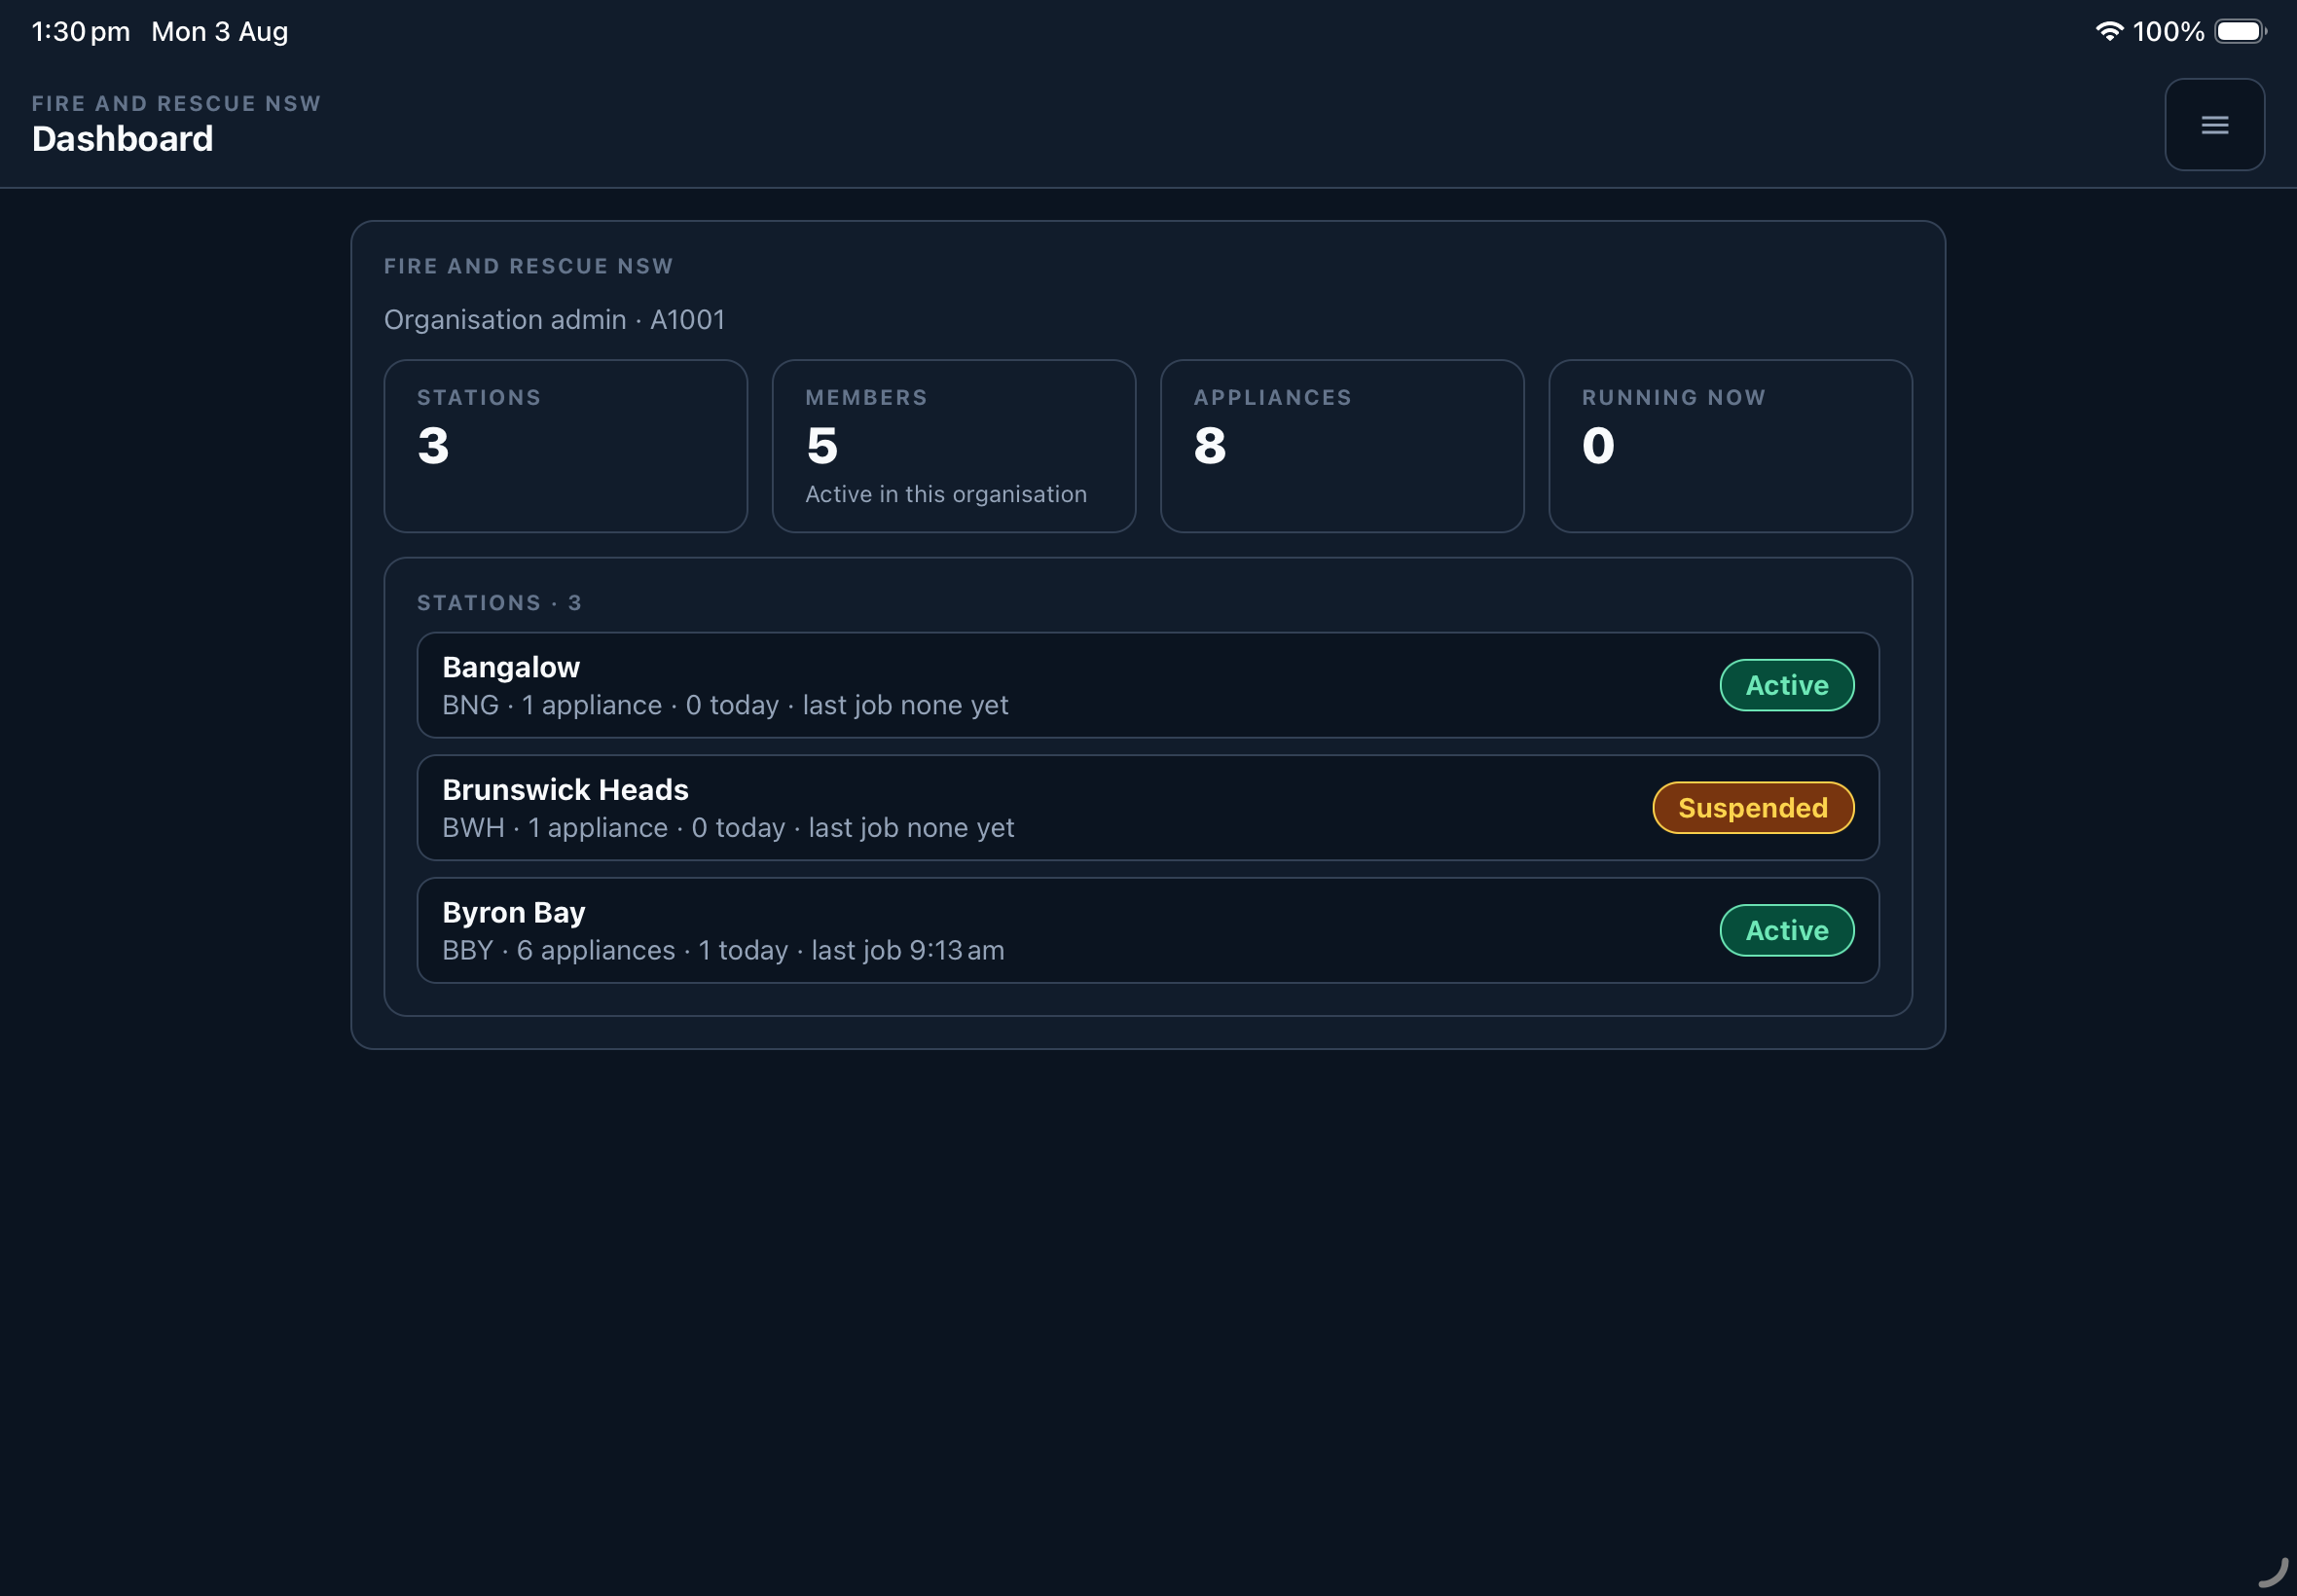
Task: Click 'Active in this organisation' caption
Action: pos(945,494)
